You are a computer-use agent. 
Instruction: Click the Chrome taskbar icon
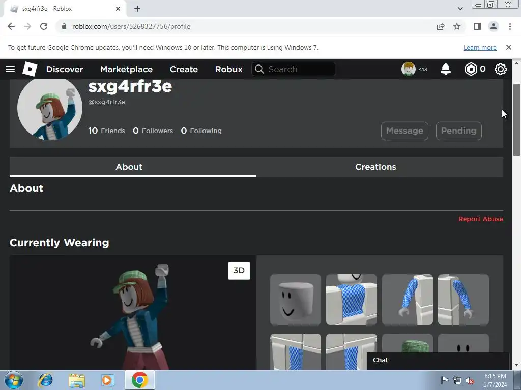[x=140, y=380]
